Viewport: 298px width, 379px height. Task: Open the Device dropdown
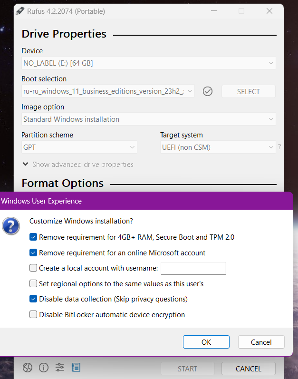coord(148,63)
